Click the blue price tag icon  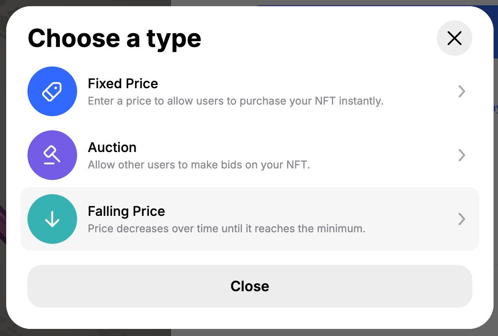(52, 91)
